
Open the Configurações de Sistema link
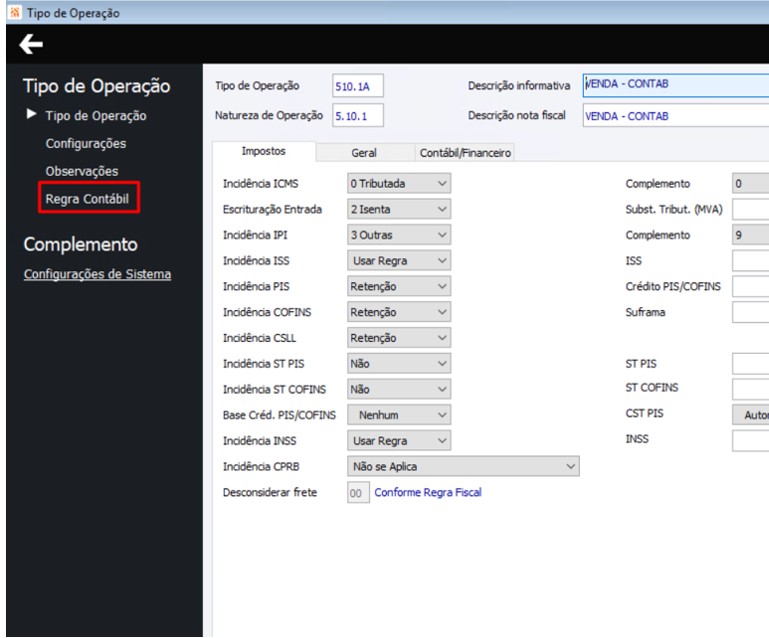tap(97, 274)
